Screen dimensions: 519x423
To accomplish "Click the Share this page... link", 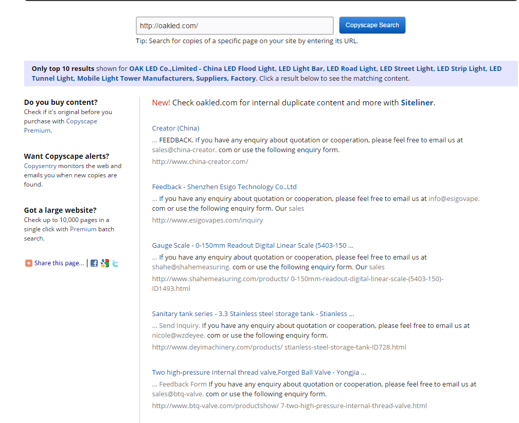I will [59, 263].
